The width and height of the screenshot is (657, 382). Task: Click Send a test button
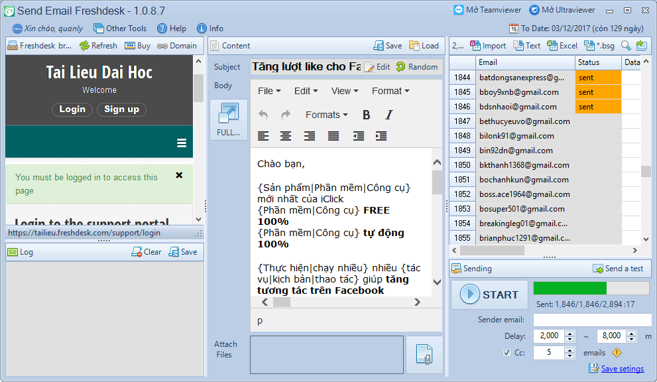click(619, 269)
